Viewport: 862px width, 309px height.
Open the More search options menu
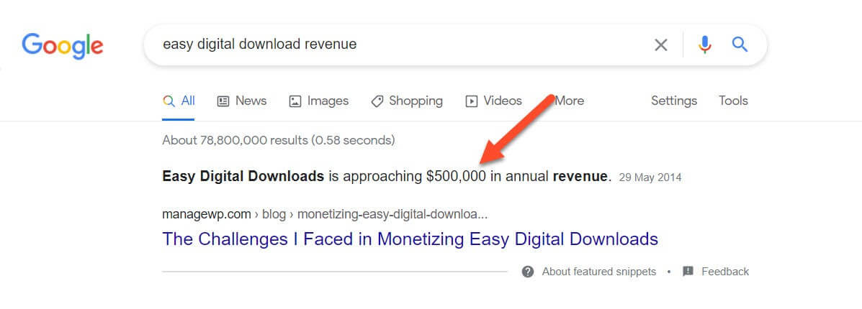pos(569,101)
